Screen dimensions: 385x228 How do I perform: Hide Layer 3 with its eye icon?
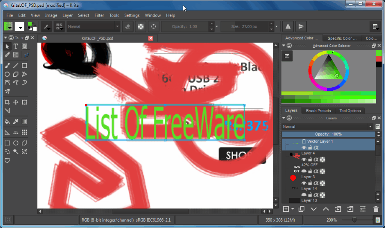pyautogui.click(x=304, y=183)
